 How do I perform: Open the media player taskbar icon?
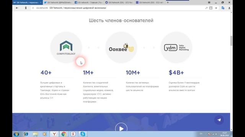(44, 134)
